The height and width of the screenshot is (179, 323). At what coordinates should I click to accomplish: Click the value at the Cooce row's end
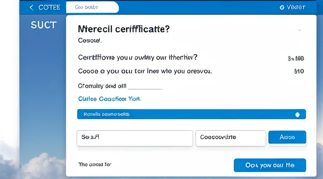(x=298, y=71)
